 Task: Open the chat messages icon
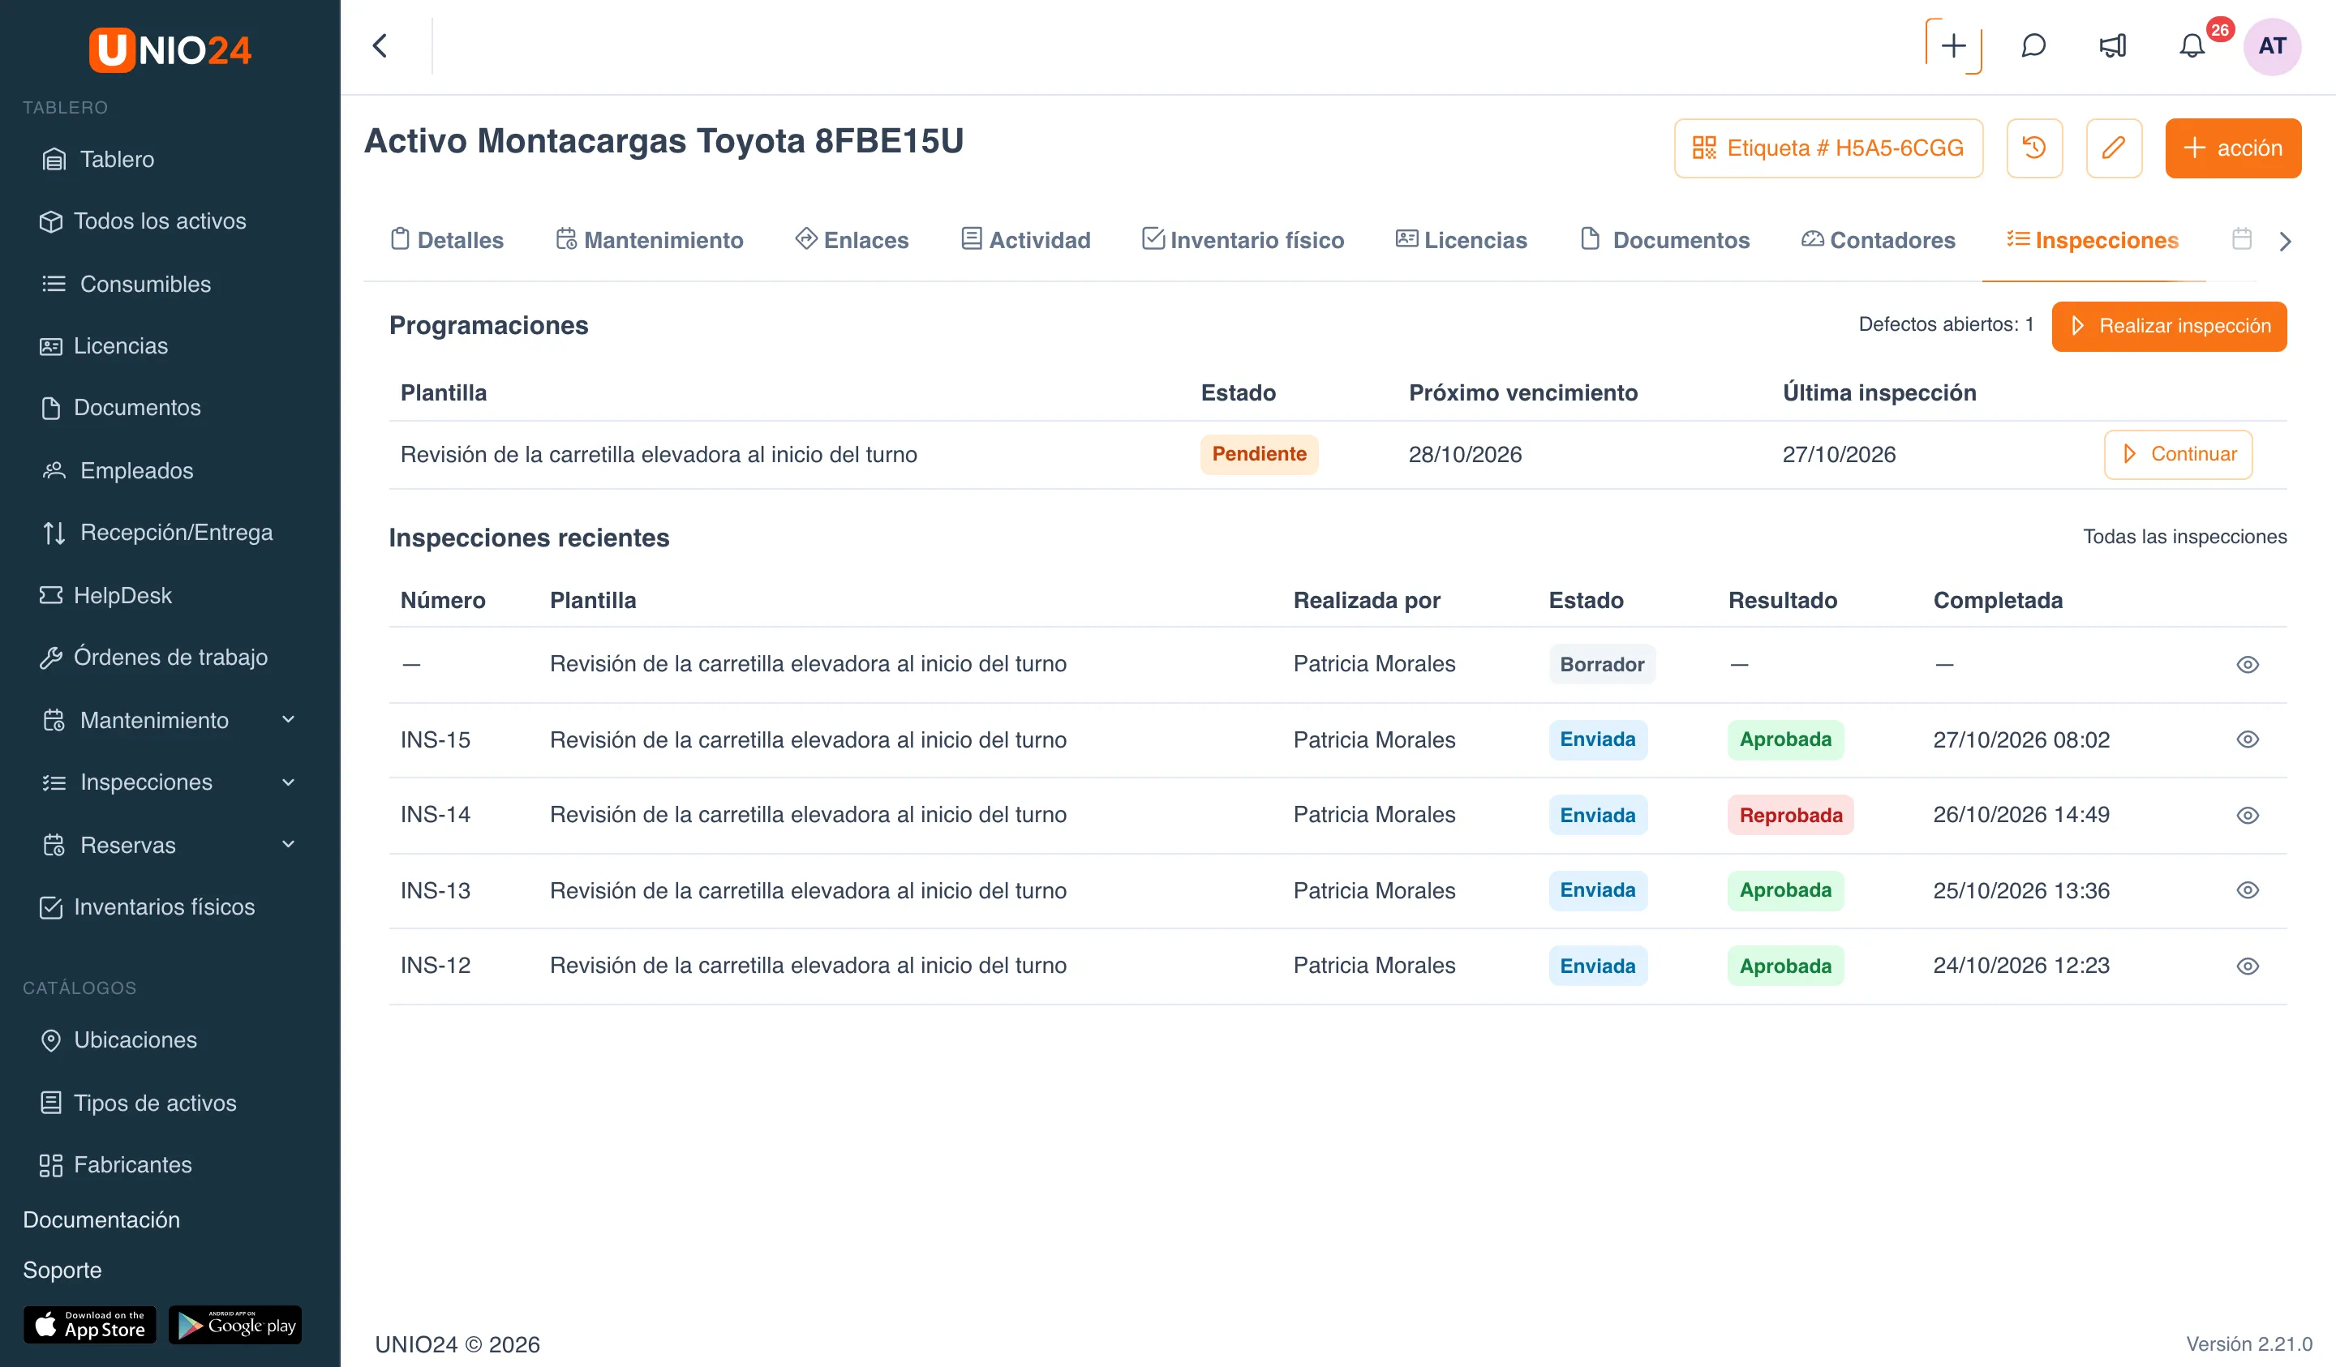(x=2033, y=45)
